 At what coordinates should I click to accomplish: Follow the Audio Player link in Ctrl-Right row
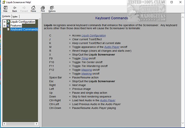[108, 100]
